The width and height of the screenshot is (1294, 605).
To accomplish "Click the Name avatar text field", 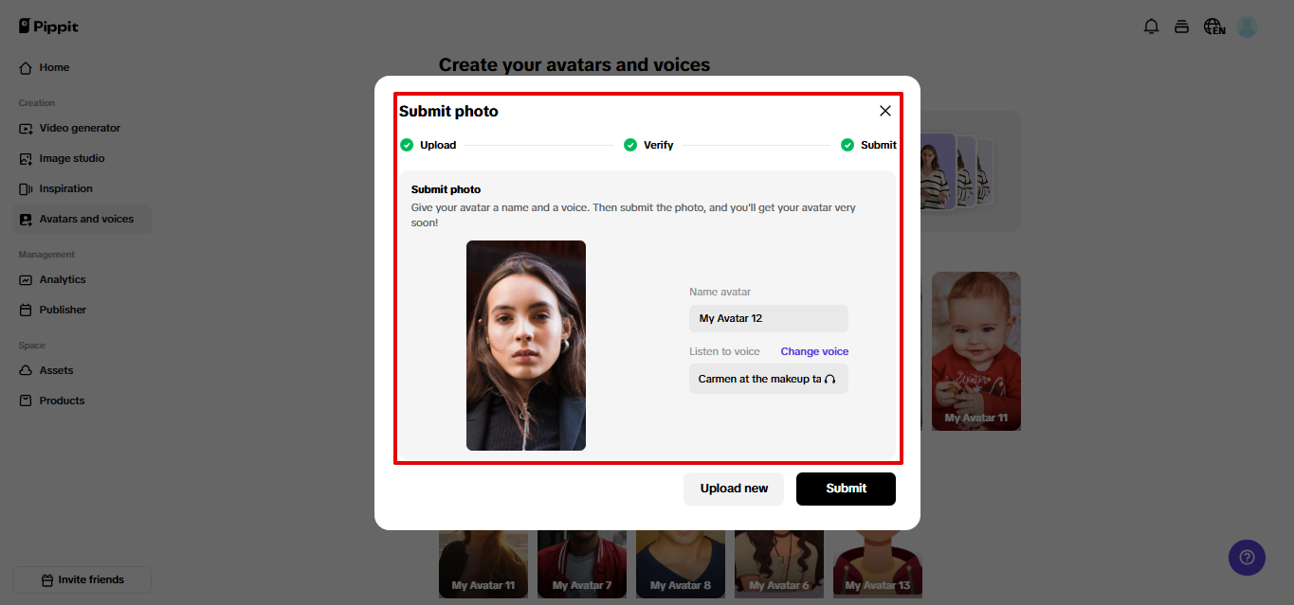I will (x=768, y=318).
